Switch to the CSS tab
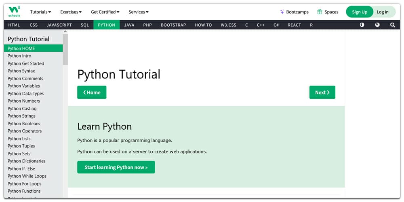This screenshot has height=202, width=404. point(34,25)
